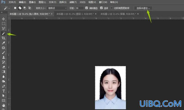Select the Eraser tool
The image size is (184, 110).
coord(3,67)
